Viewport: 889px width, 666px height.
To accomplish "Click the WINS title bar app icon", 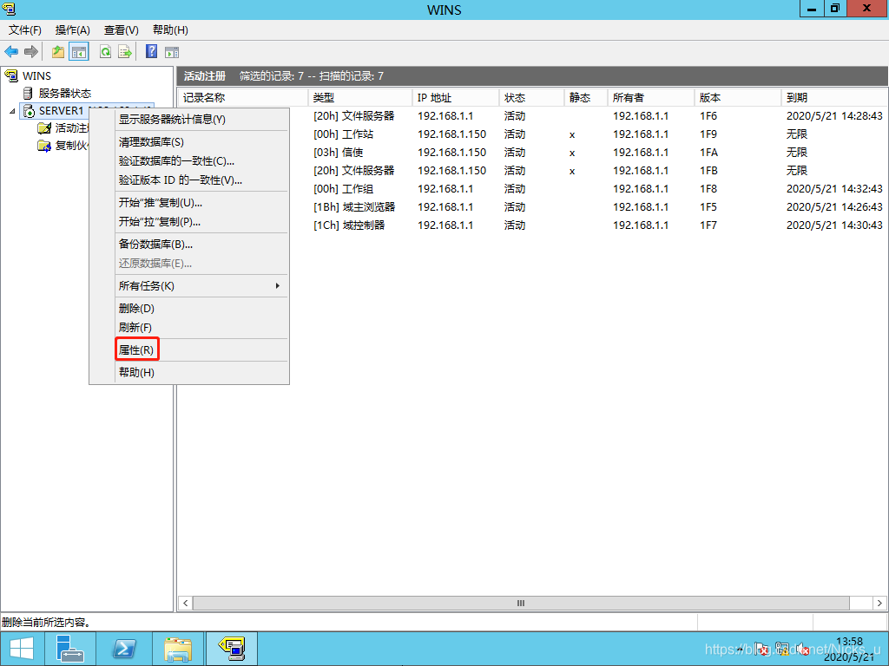I will 9,9.
